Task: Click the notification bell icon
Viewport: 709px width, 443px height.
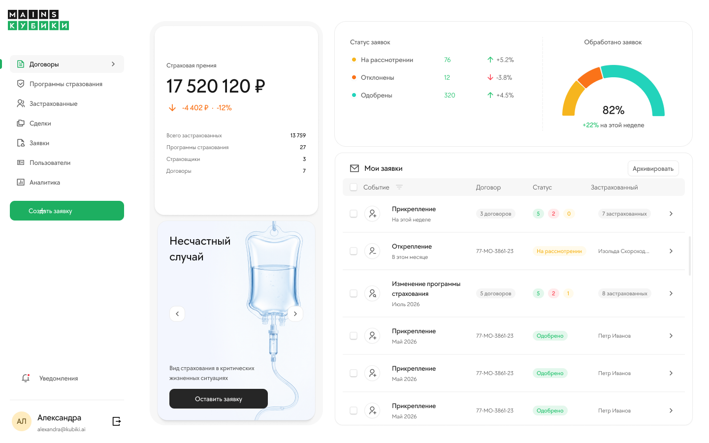Action: 26,378
